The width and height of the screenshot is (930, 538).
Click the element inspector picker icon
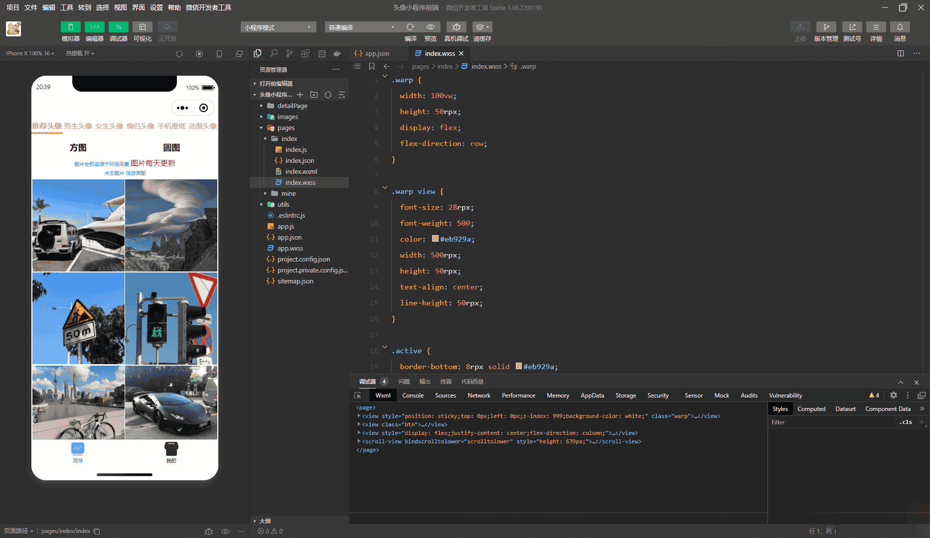point(357,396)
